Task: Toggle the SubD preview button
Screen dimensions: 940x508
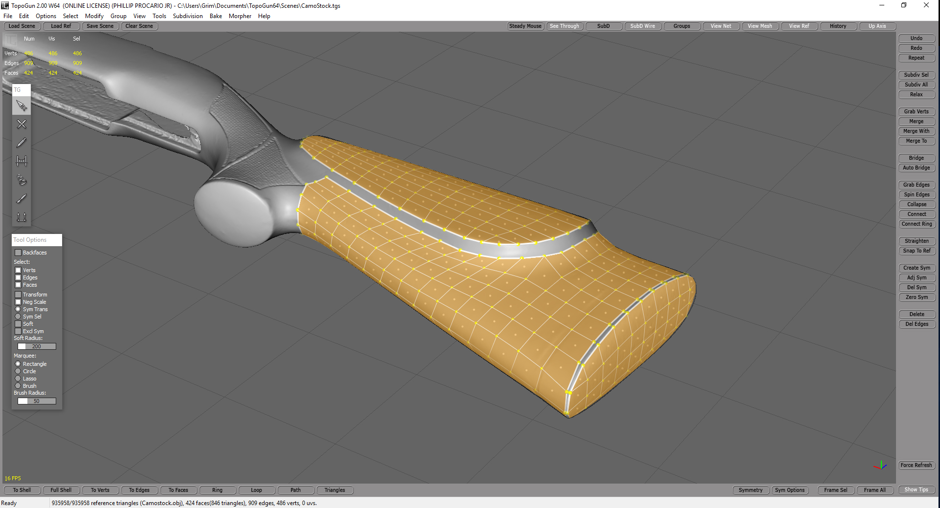Action: coord(604,26)
